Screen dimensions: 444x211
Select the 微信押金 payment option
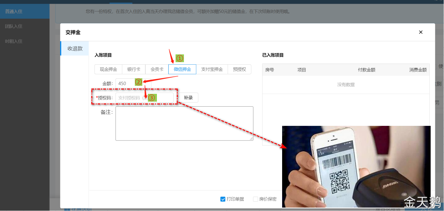(182, 69)
